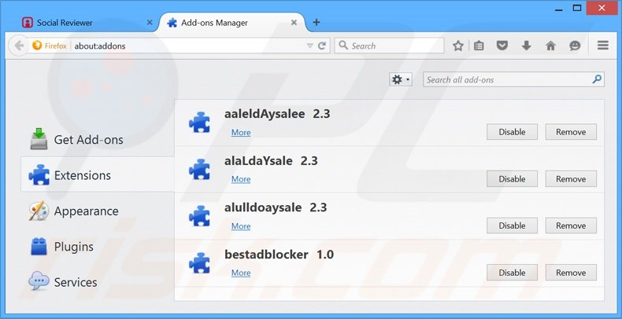Go back using the navigation arrow
The width and height of the screenshot is (622, 319).
[x=19, y=46]
